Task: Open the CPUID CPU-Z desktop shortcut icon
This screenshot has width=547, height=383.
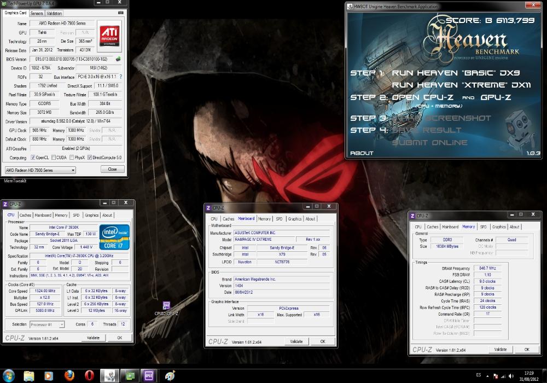Action: point(166,306)
